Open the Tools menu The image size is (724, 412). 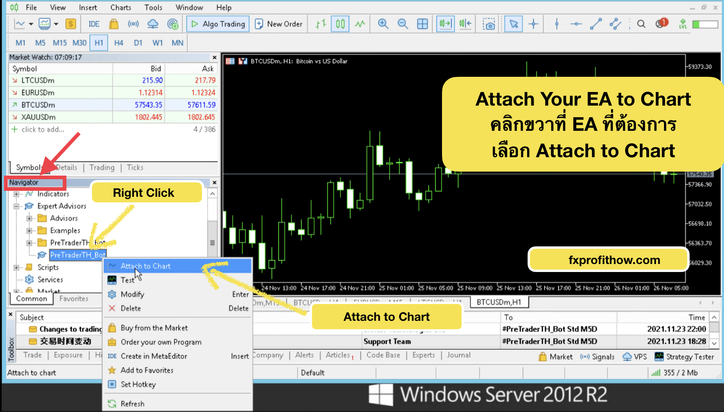click(153, 8)
